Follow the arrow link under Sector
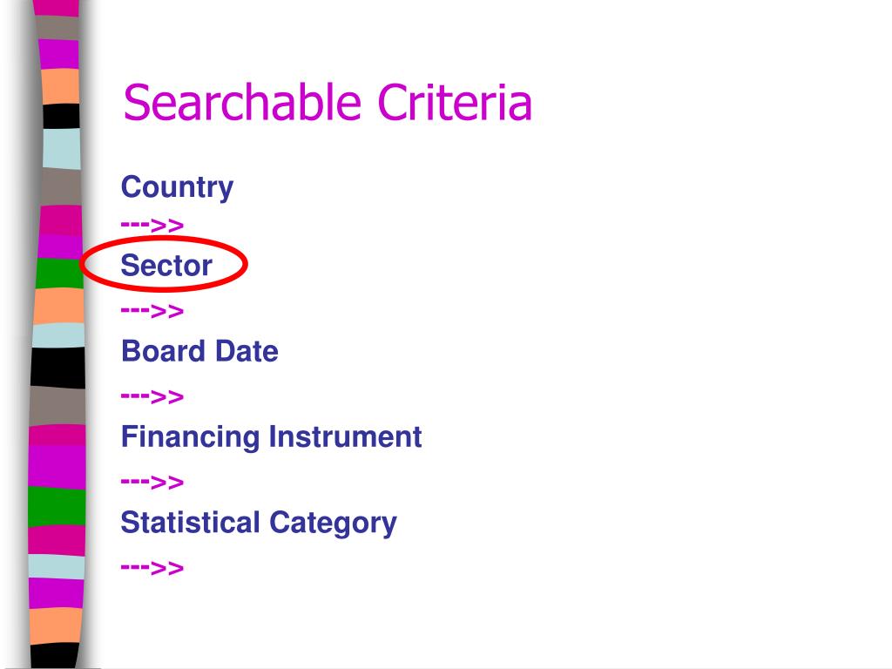This screenshot has height=669, width=892. pyautogui.click(x=152, y=311)
